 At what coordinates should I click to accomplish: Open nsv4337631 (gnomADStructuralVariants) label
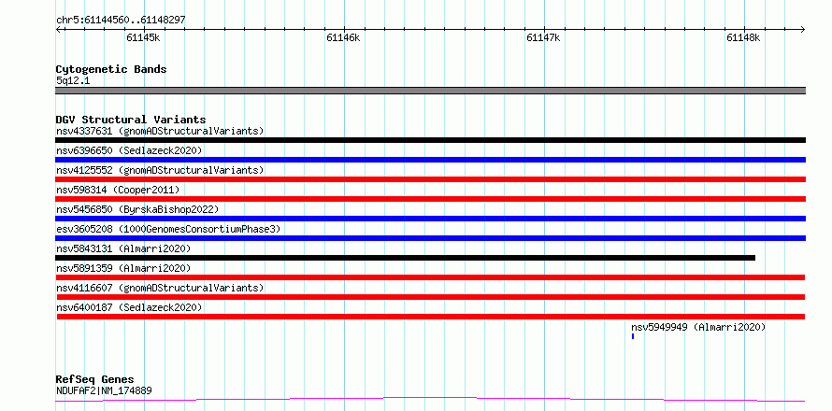tap(160, 131)
